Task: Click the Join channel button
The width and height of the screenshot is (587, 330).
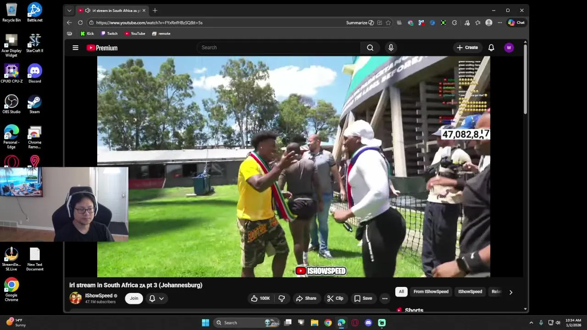Action: tap(134, 298)
